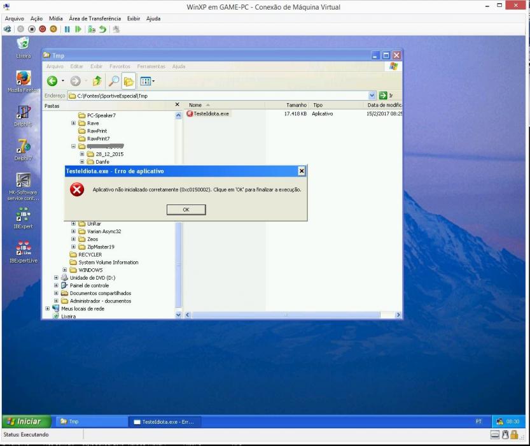Select the IBExpert desktop icon
530x446 pixels.
point(24,219)
